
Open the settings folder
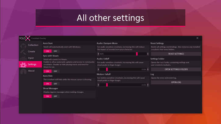coord(176,69)
